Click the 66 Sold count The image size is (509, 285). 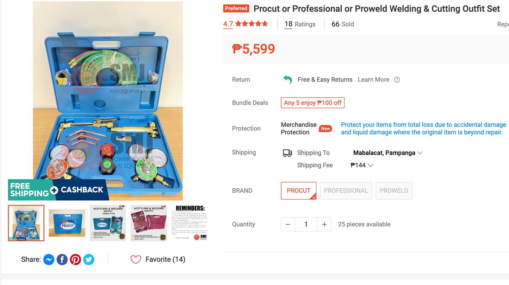coord(342,24)
